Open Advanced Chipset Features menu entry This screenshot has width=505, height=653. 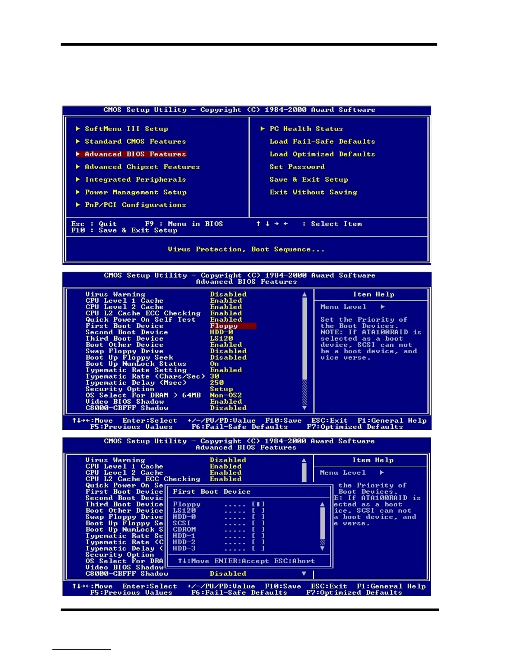tap(142, 167)
